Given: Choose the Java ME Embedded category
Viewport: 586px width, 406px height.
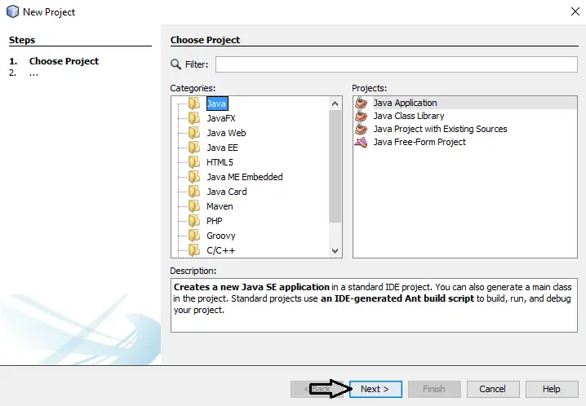Looking at the screenshot, I should click(x=245, y=177).
